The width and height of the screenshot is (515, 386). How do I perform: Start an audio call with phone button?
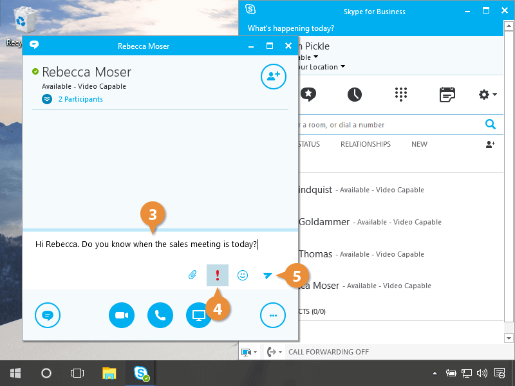click(160, 315)
